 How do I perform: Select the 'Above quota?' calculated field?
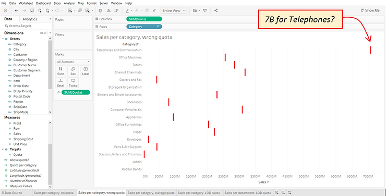pos(19,160)
